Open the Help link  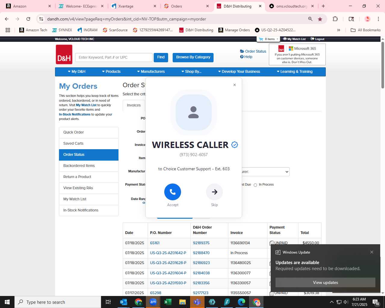[x=246, y=57]
